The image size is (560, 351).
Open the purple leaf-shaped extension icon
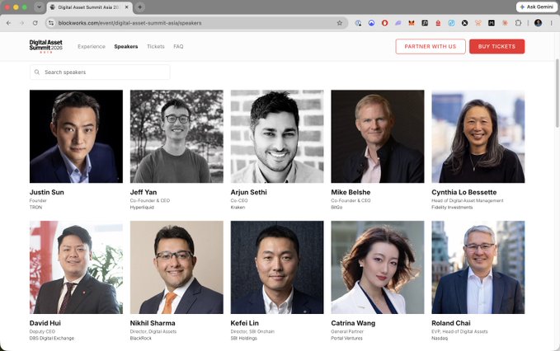(x=398, y=23)
